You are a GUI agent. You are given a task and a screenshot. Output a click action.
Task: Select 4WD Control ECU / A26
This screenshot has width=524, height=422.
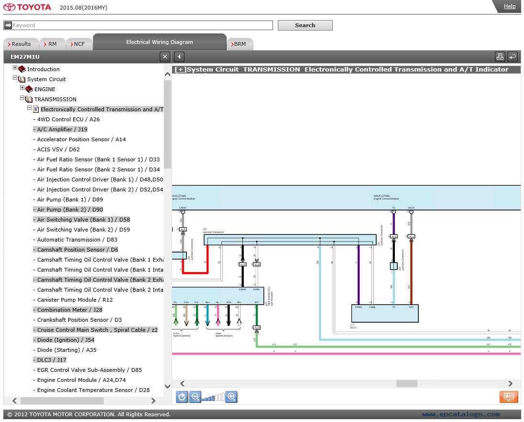tap(66, 119)
